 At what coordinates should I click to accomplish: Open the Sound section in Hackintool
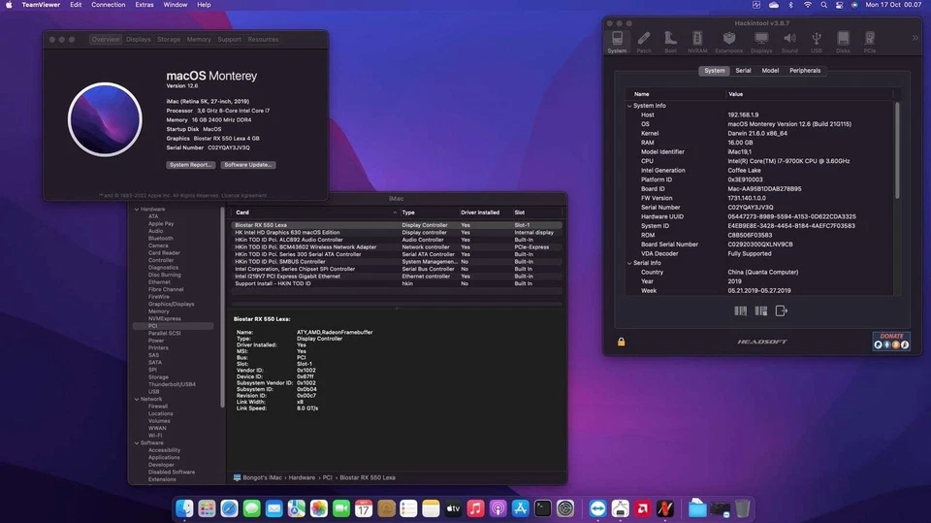789,42
